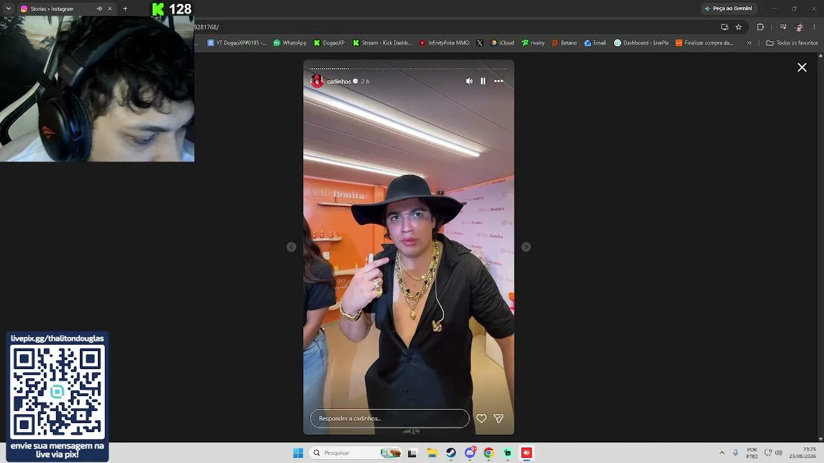824x463 pixels.
Task: Click the livepix.gg/thalitondouglas text
Action: pos(57,338)
